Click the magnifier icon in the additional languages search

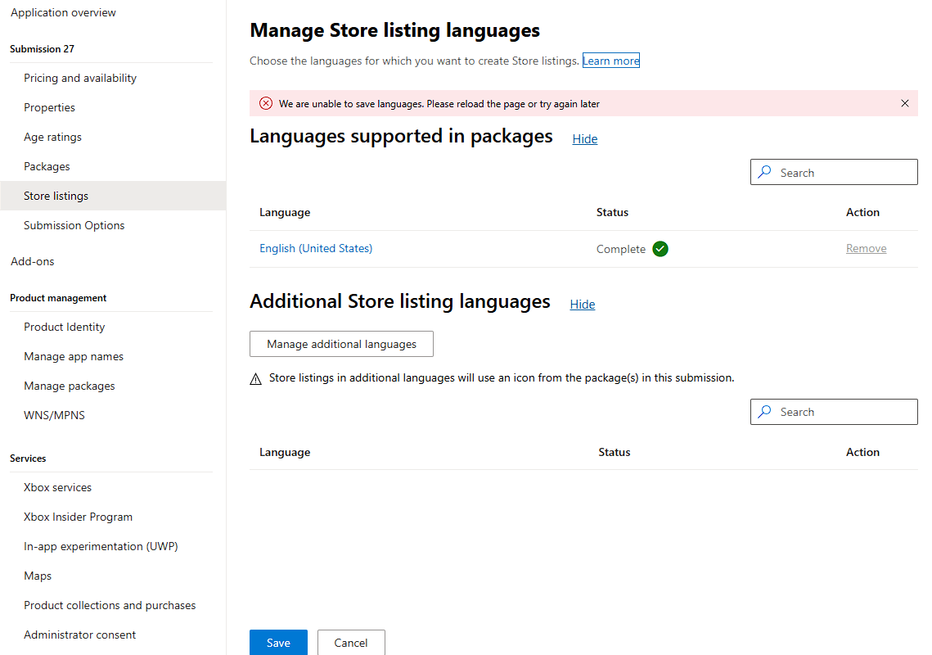tap(765, 412)
